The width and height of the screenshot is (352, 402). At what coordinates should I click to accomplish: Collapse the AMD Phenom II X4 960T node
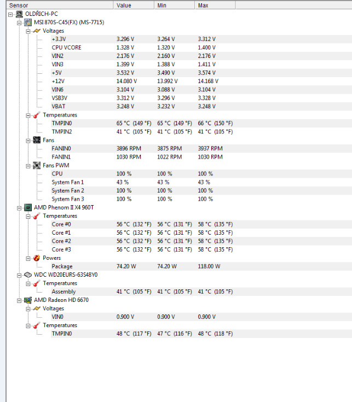pyautogui.click(x=19, y=208)
